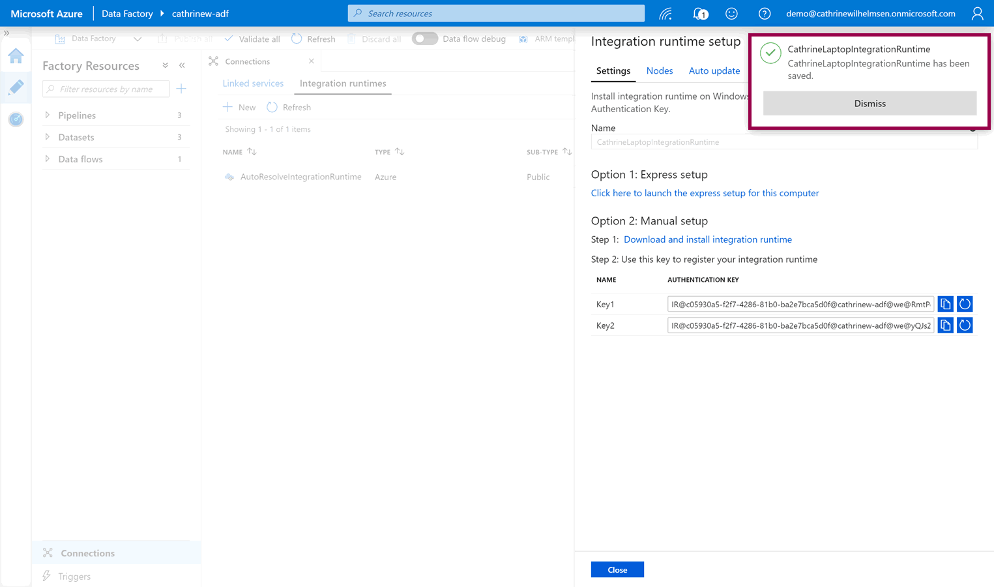Launch the express setup link
Screen dimensions: 994x587
point(705,193)
